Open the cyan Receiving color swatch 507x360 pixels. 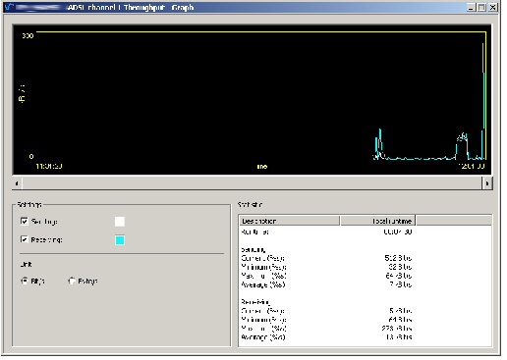point(120,240)
